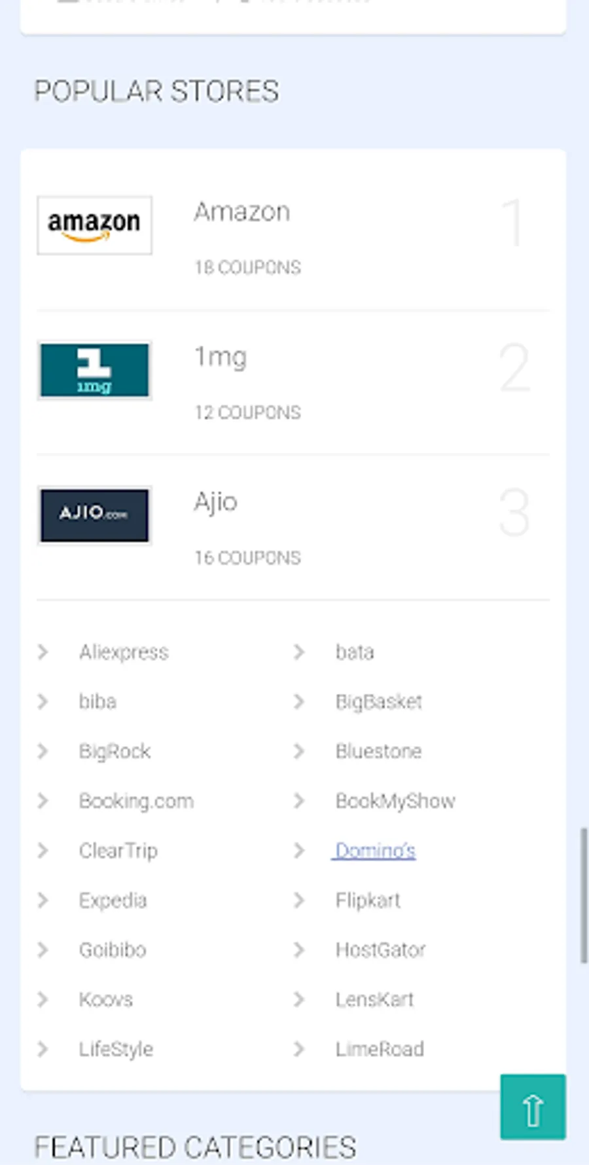Click the page vertical scrollbar thumb
This screenshot has height=1165, width=589.
(x=584, y=895)
